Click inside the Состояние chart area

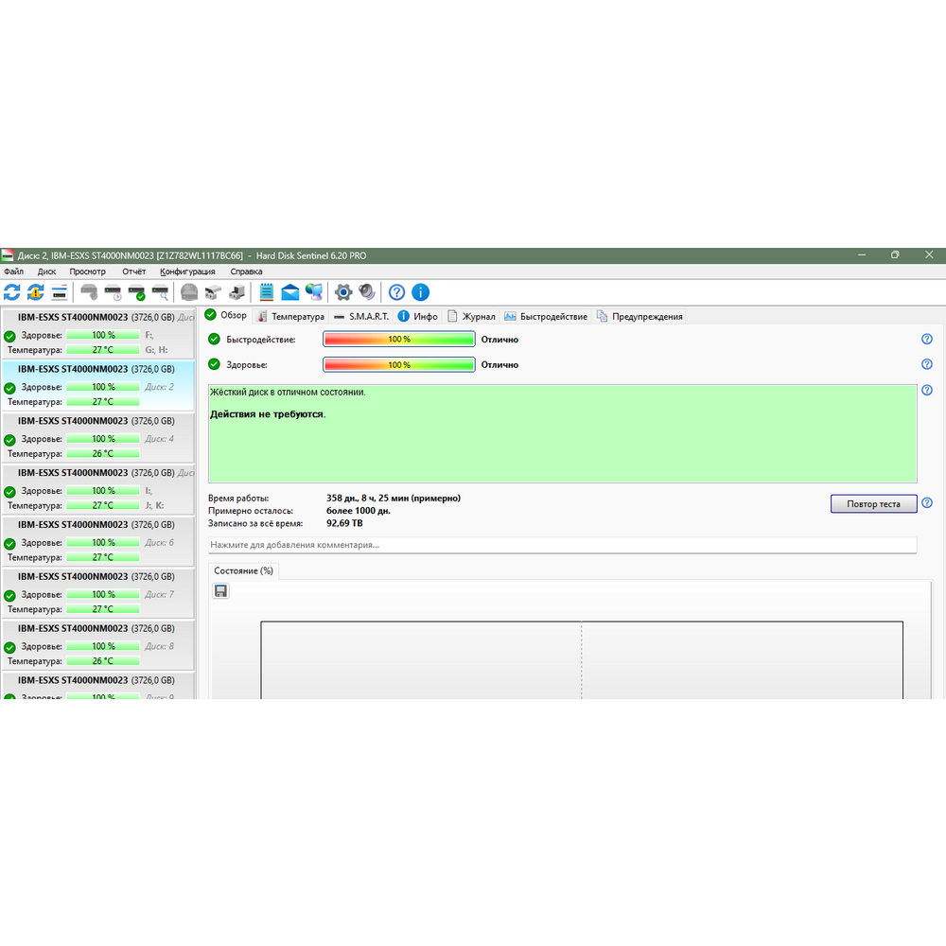point(582,660)
